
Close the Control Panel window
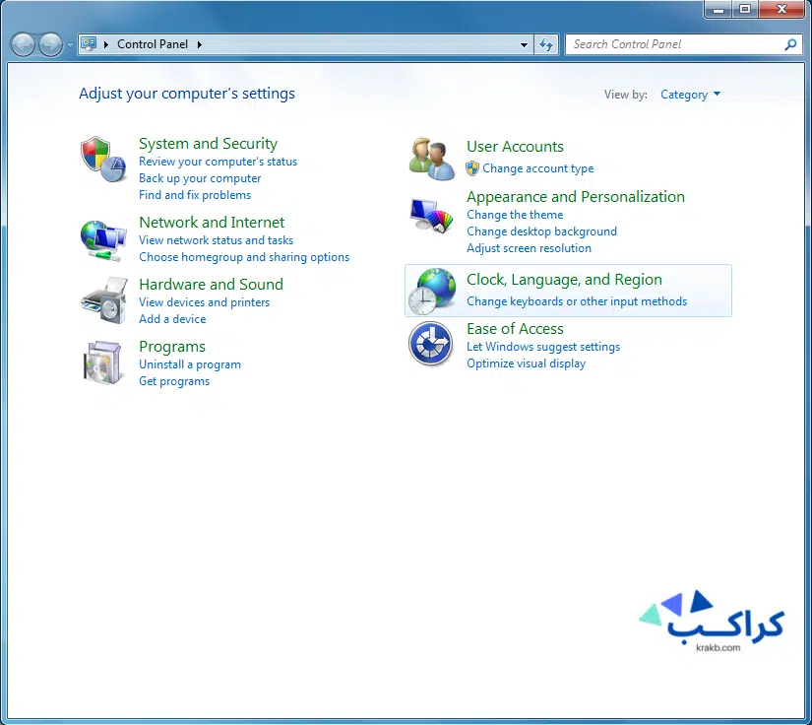(781, 9)
